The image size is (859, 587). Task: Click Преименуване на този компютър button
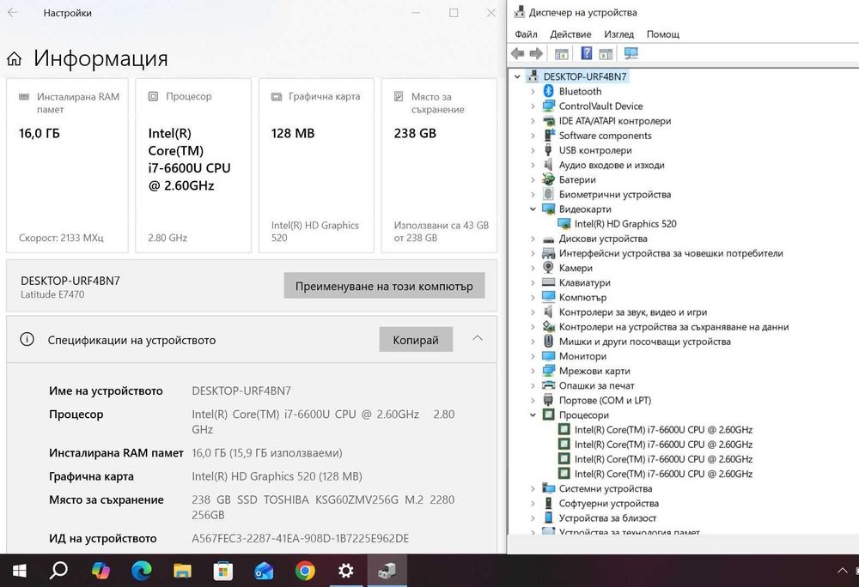[x=384, y=286]
